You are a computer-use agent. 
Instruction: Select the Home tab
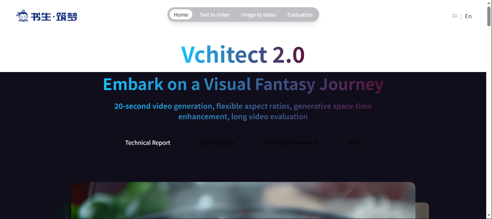pos(181,15)
